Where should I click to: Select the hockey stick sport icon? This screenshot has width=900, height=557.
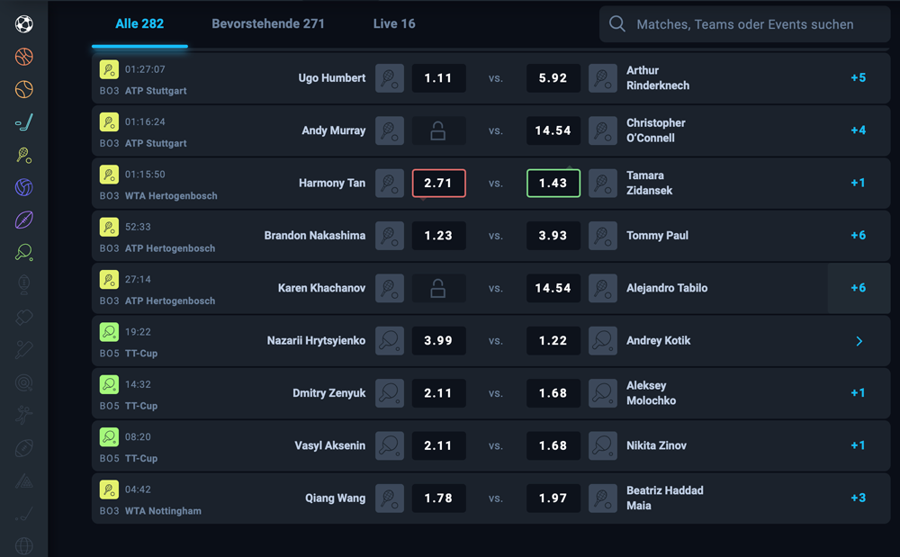(x=22, y=121)
